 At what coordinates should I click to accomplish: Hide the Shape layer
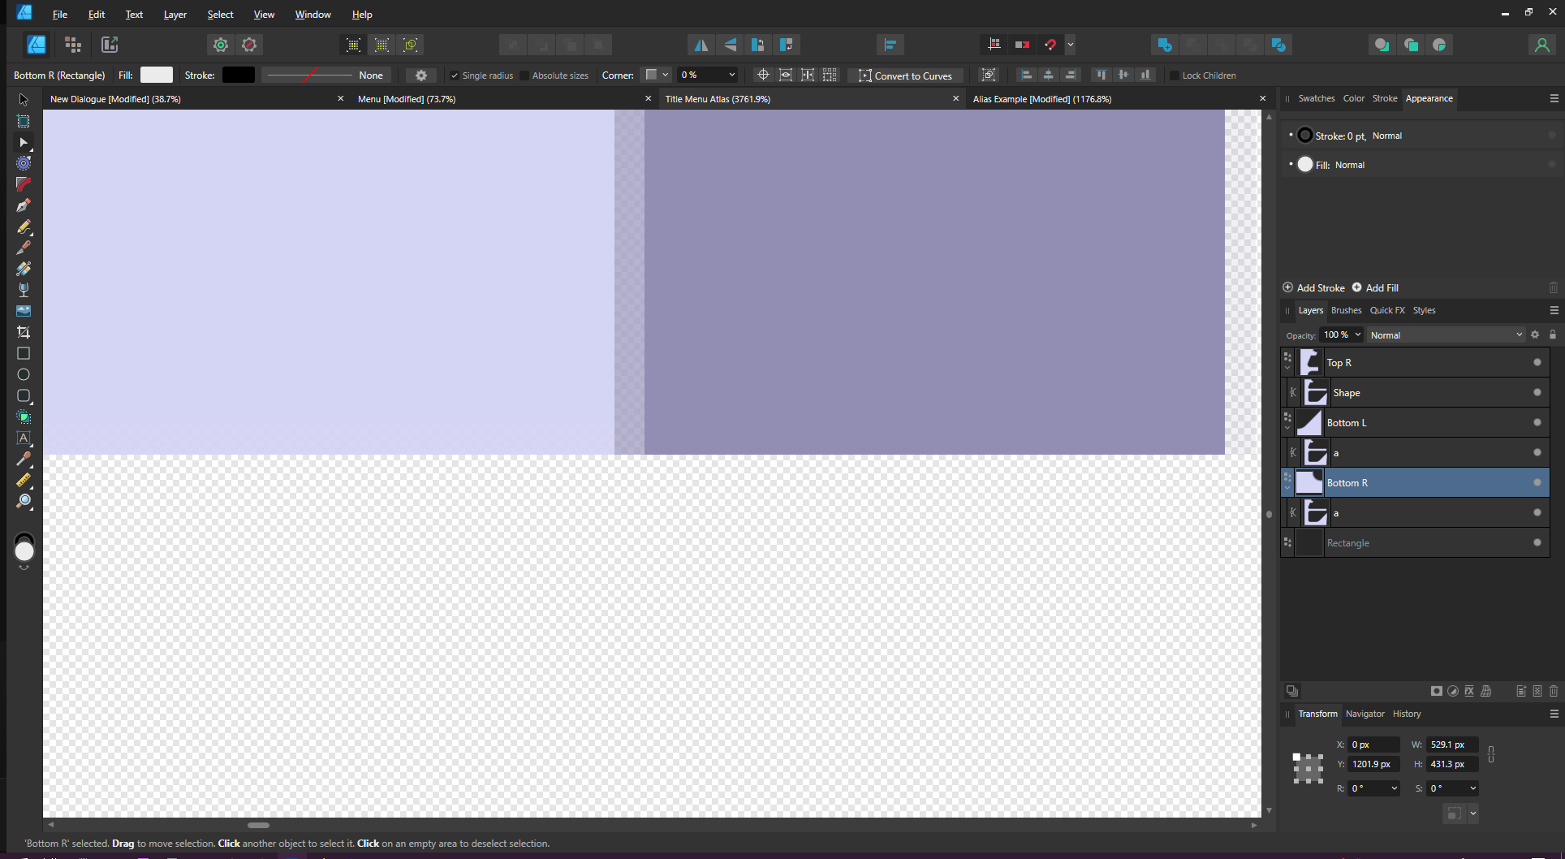[1537, 392]
